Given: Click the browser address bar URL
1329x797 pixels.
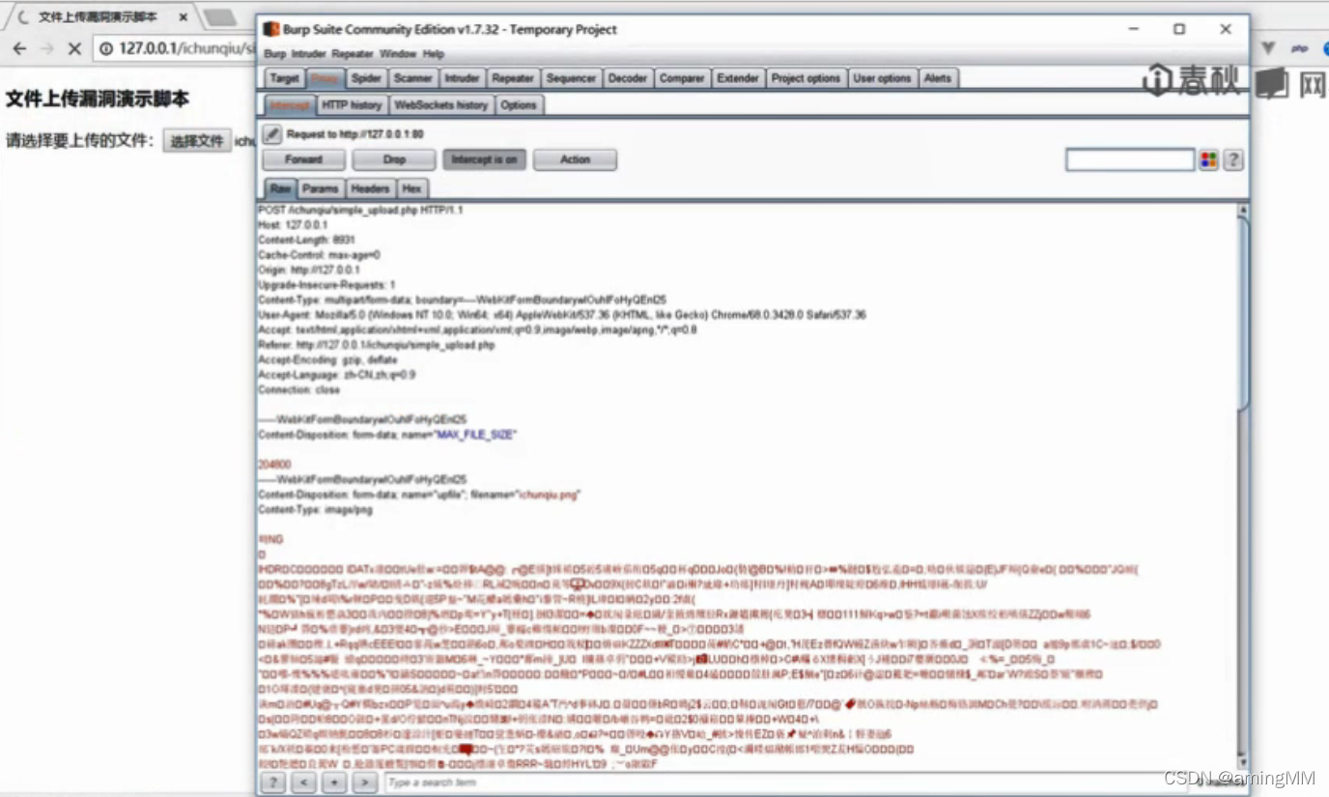Looking at the screenshot, I should click(x=185, y=48).
